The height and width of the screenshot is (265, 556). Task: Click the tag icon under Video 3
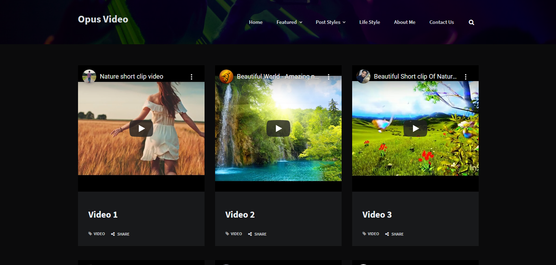click(364, 234)
